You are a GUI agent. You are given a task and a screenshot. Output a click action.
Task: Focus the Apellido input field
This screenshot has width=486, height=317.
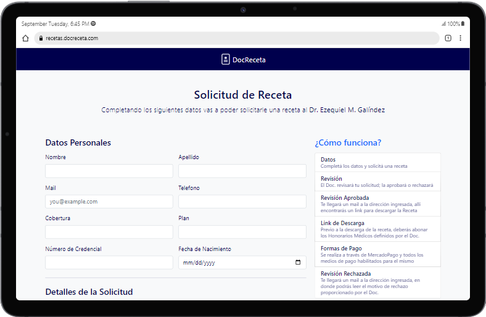(242, 171)
